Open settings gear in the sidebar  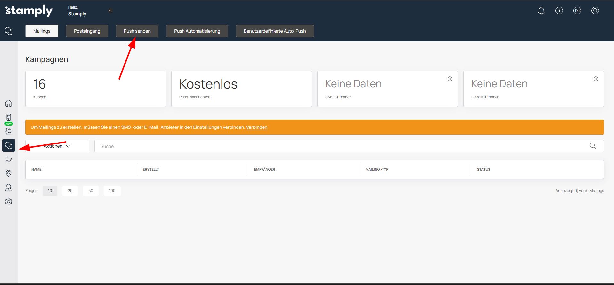click(9, 202)
